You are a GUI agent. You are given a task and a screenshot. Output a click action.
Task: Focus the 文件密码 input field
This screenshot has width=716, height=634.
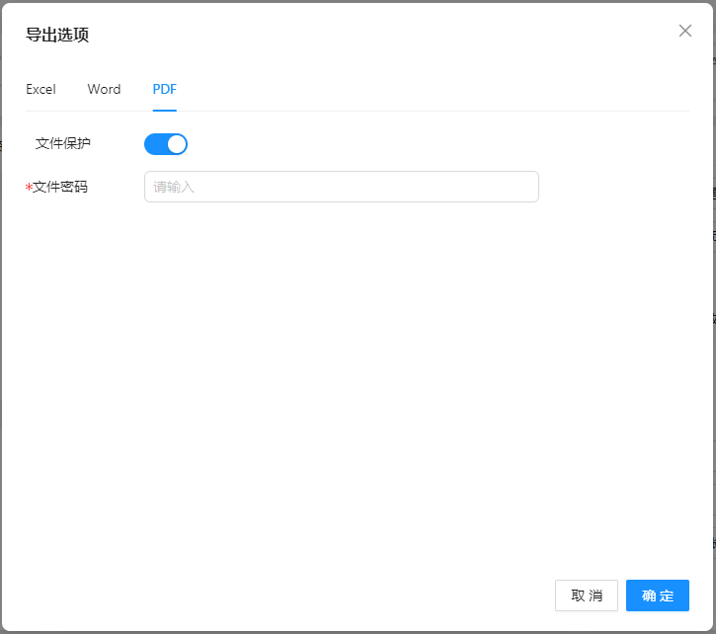[341, 187]
